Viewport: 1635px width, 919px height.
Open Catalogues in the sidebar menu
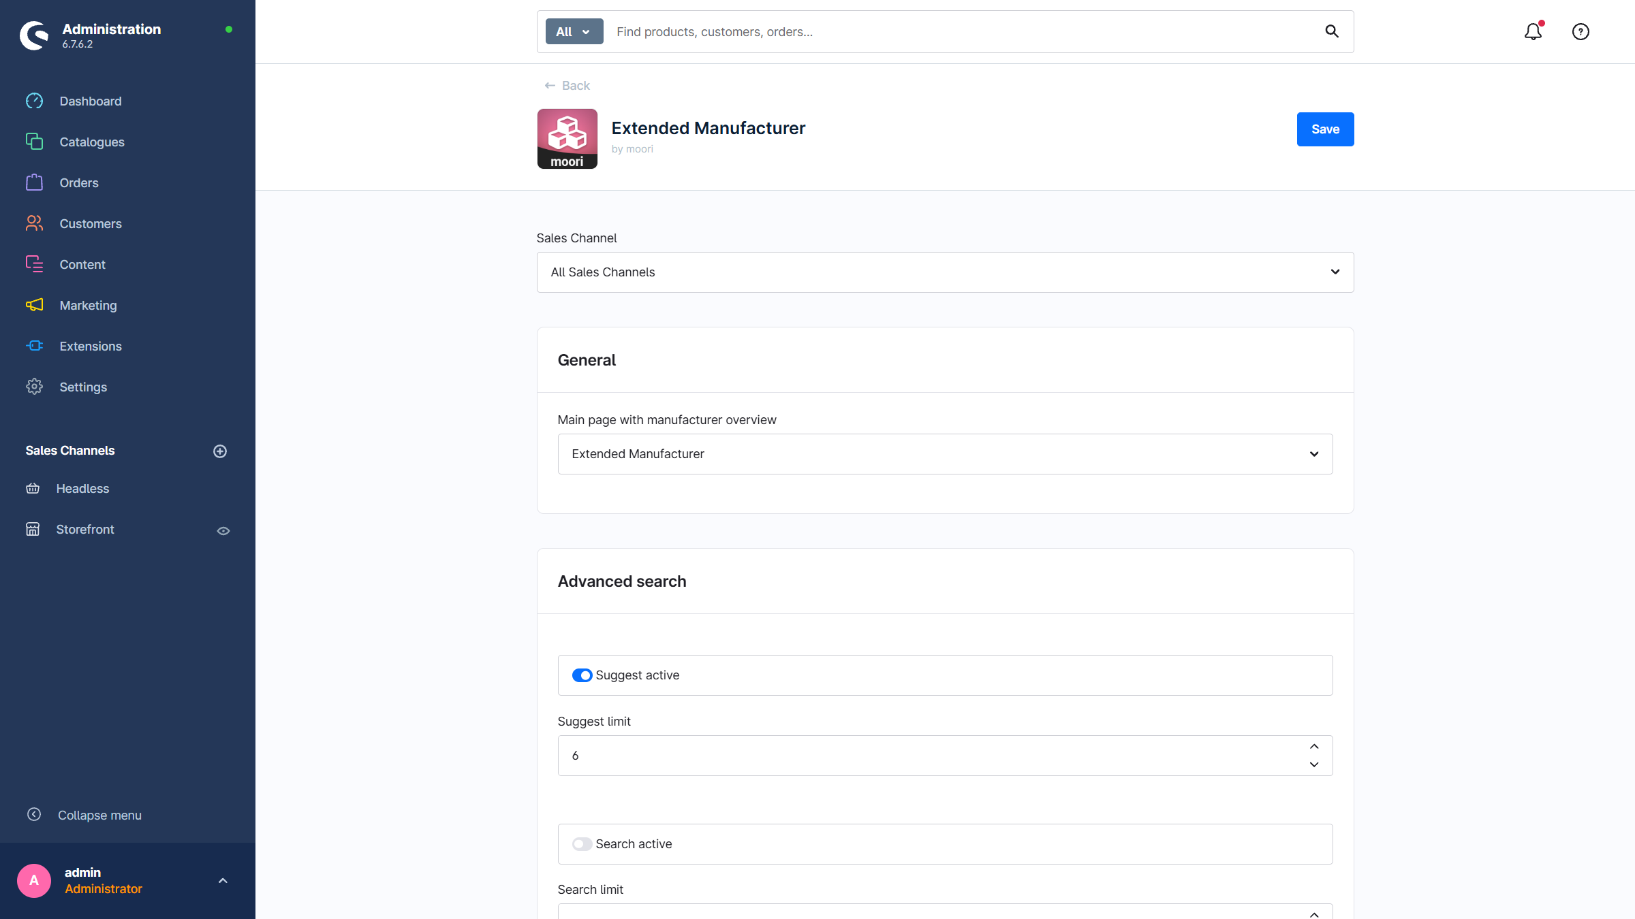point(91,142)
